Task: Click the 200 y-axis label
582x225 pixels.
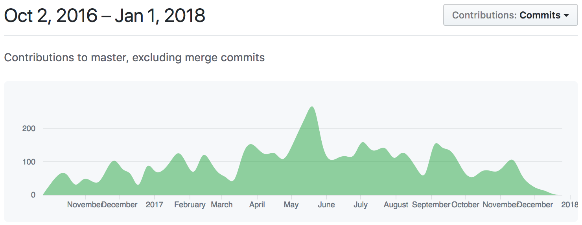Action: tap(29, 129)
